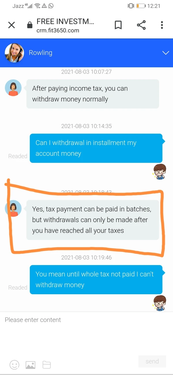Screen dimensions: 173x375
Task: Attach a file with folder icon
Action: (47, 365)
